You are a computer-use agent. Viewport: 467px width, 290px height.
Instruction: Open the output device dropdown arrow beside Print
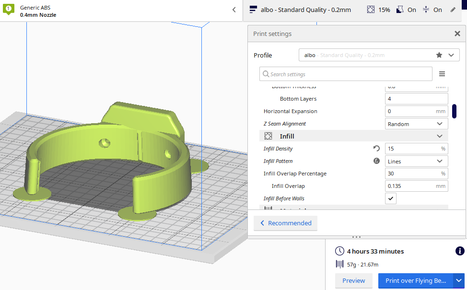coord(459,280)
